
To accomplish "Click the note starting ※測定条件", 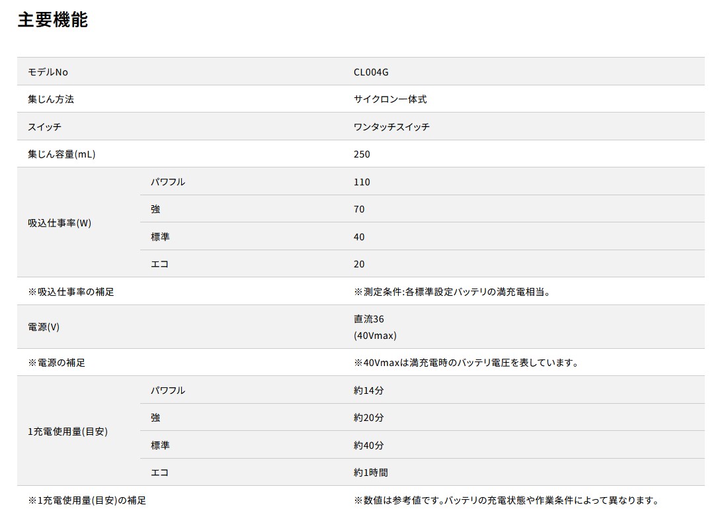I will coord(452,292).
